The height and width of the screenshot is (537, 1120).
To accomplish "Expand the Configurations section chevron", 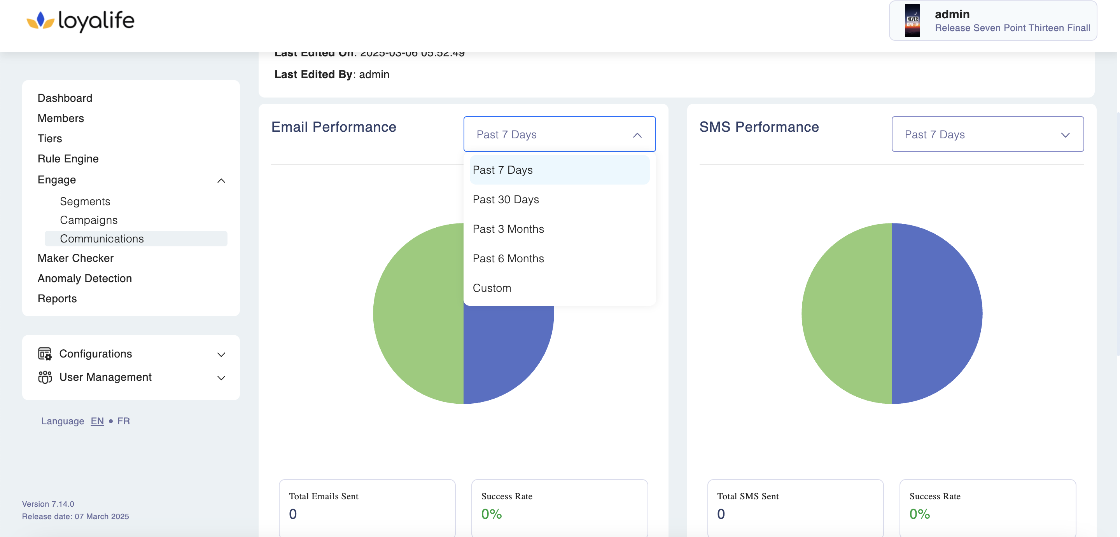I will [x=221, y=354].
